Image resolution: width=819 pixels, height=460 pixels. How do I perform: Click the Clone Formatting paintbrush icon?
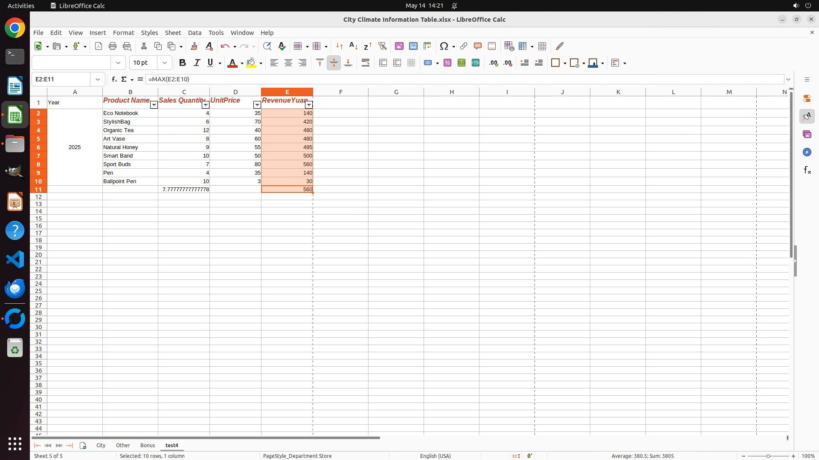(x=194, y=46)
